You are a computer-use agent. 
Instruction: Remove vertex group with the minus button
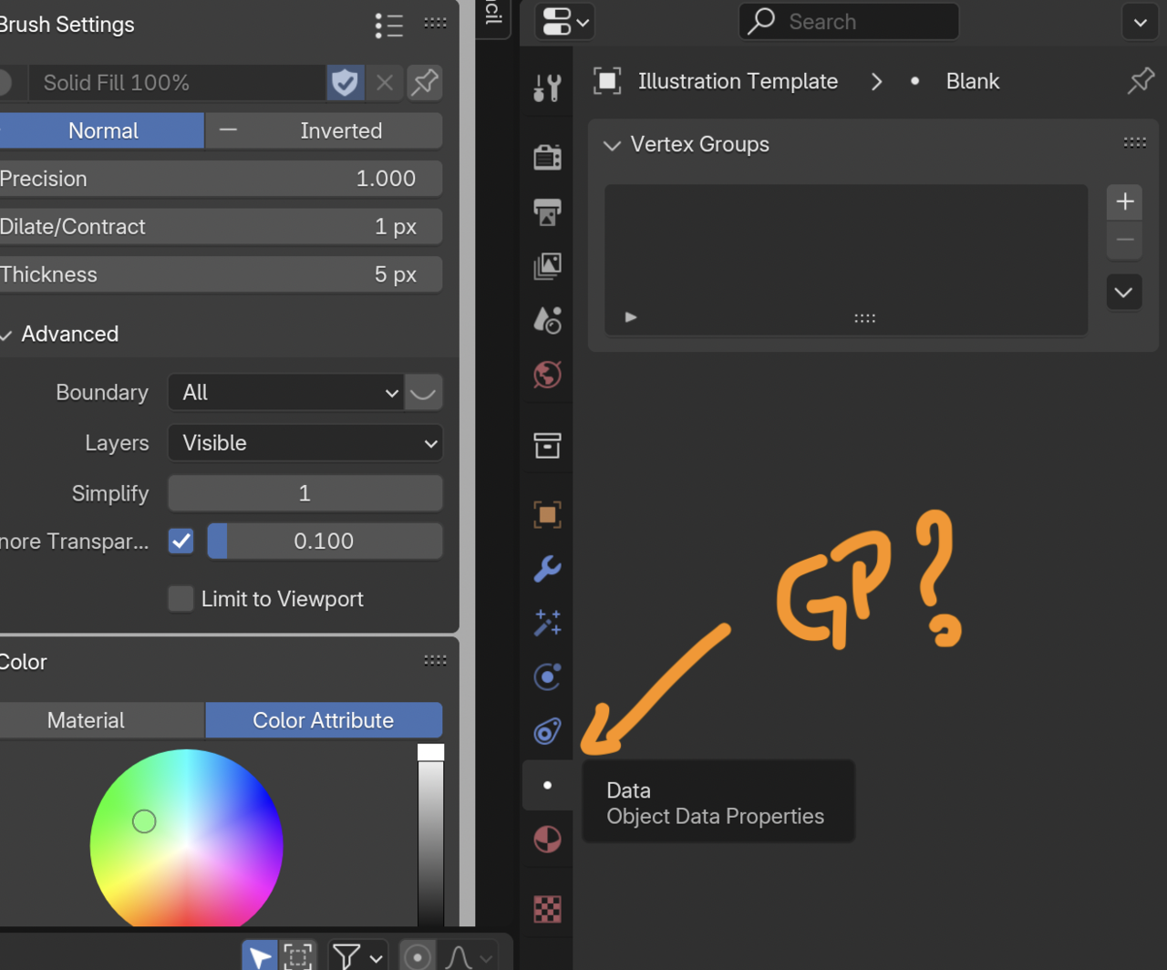[x=1124, y=241]
